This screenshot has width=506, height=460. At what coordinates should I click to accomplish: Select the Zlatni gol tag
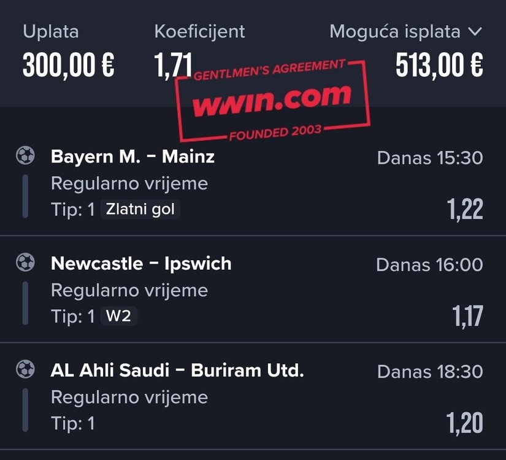pos(140,209)
